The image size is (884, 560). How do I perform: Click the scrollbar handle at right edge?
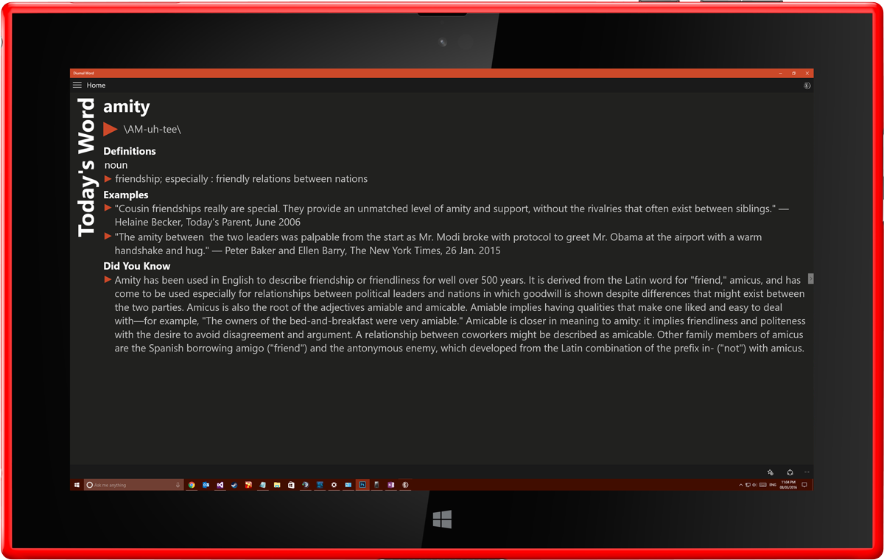click(x=810, y=279)
